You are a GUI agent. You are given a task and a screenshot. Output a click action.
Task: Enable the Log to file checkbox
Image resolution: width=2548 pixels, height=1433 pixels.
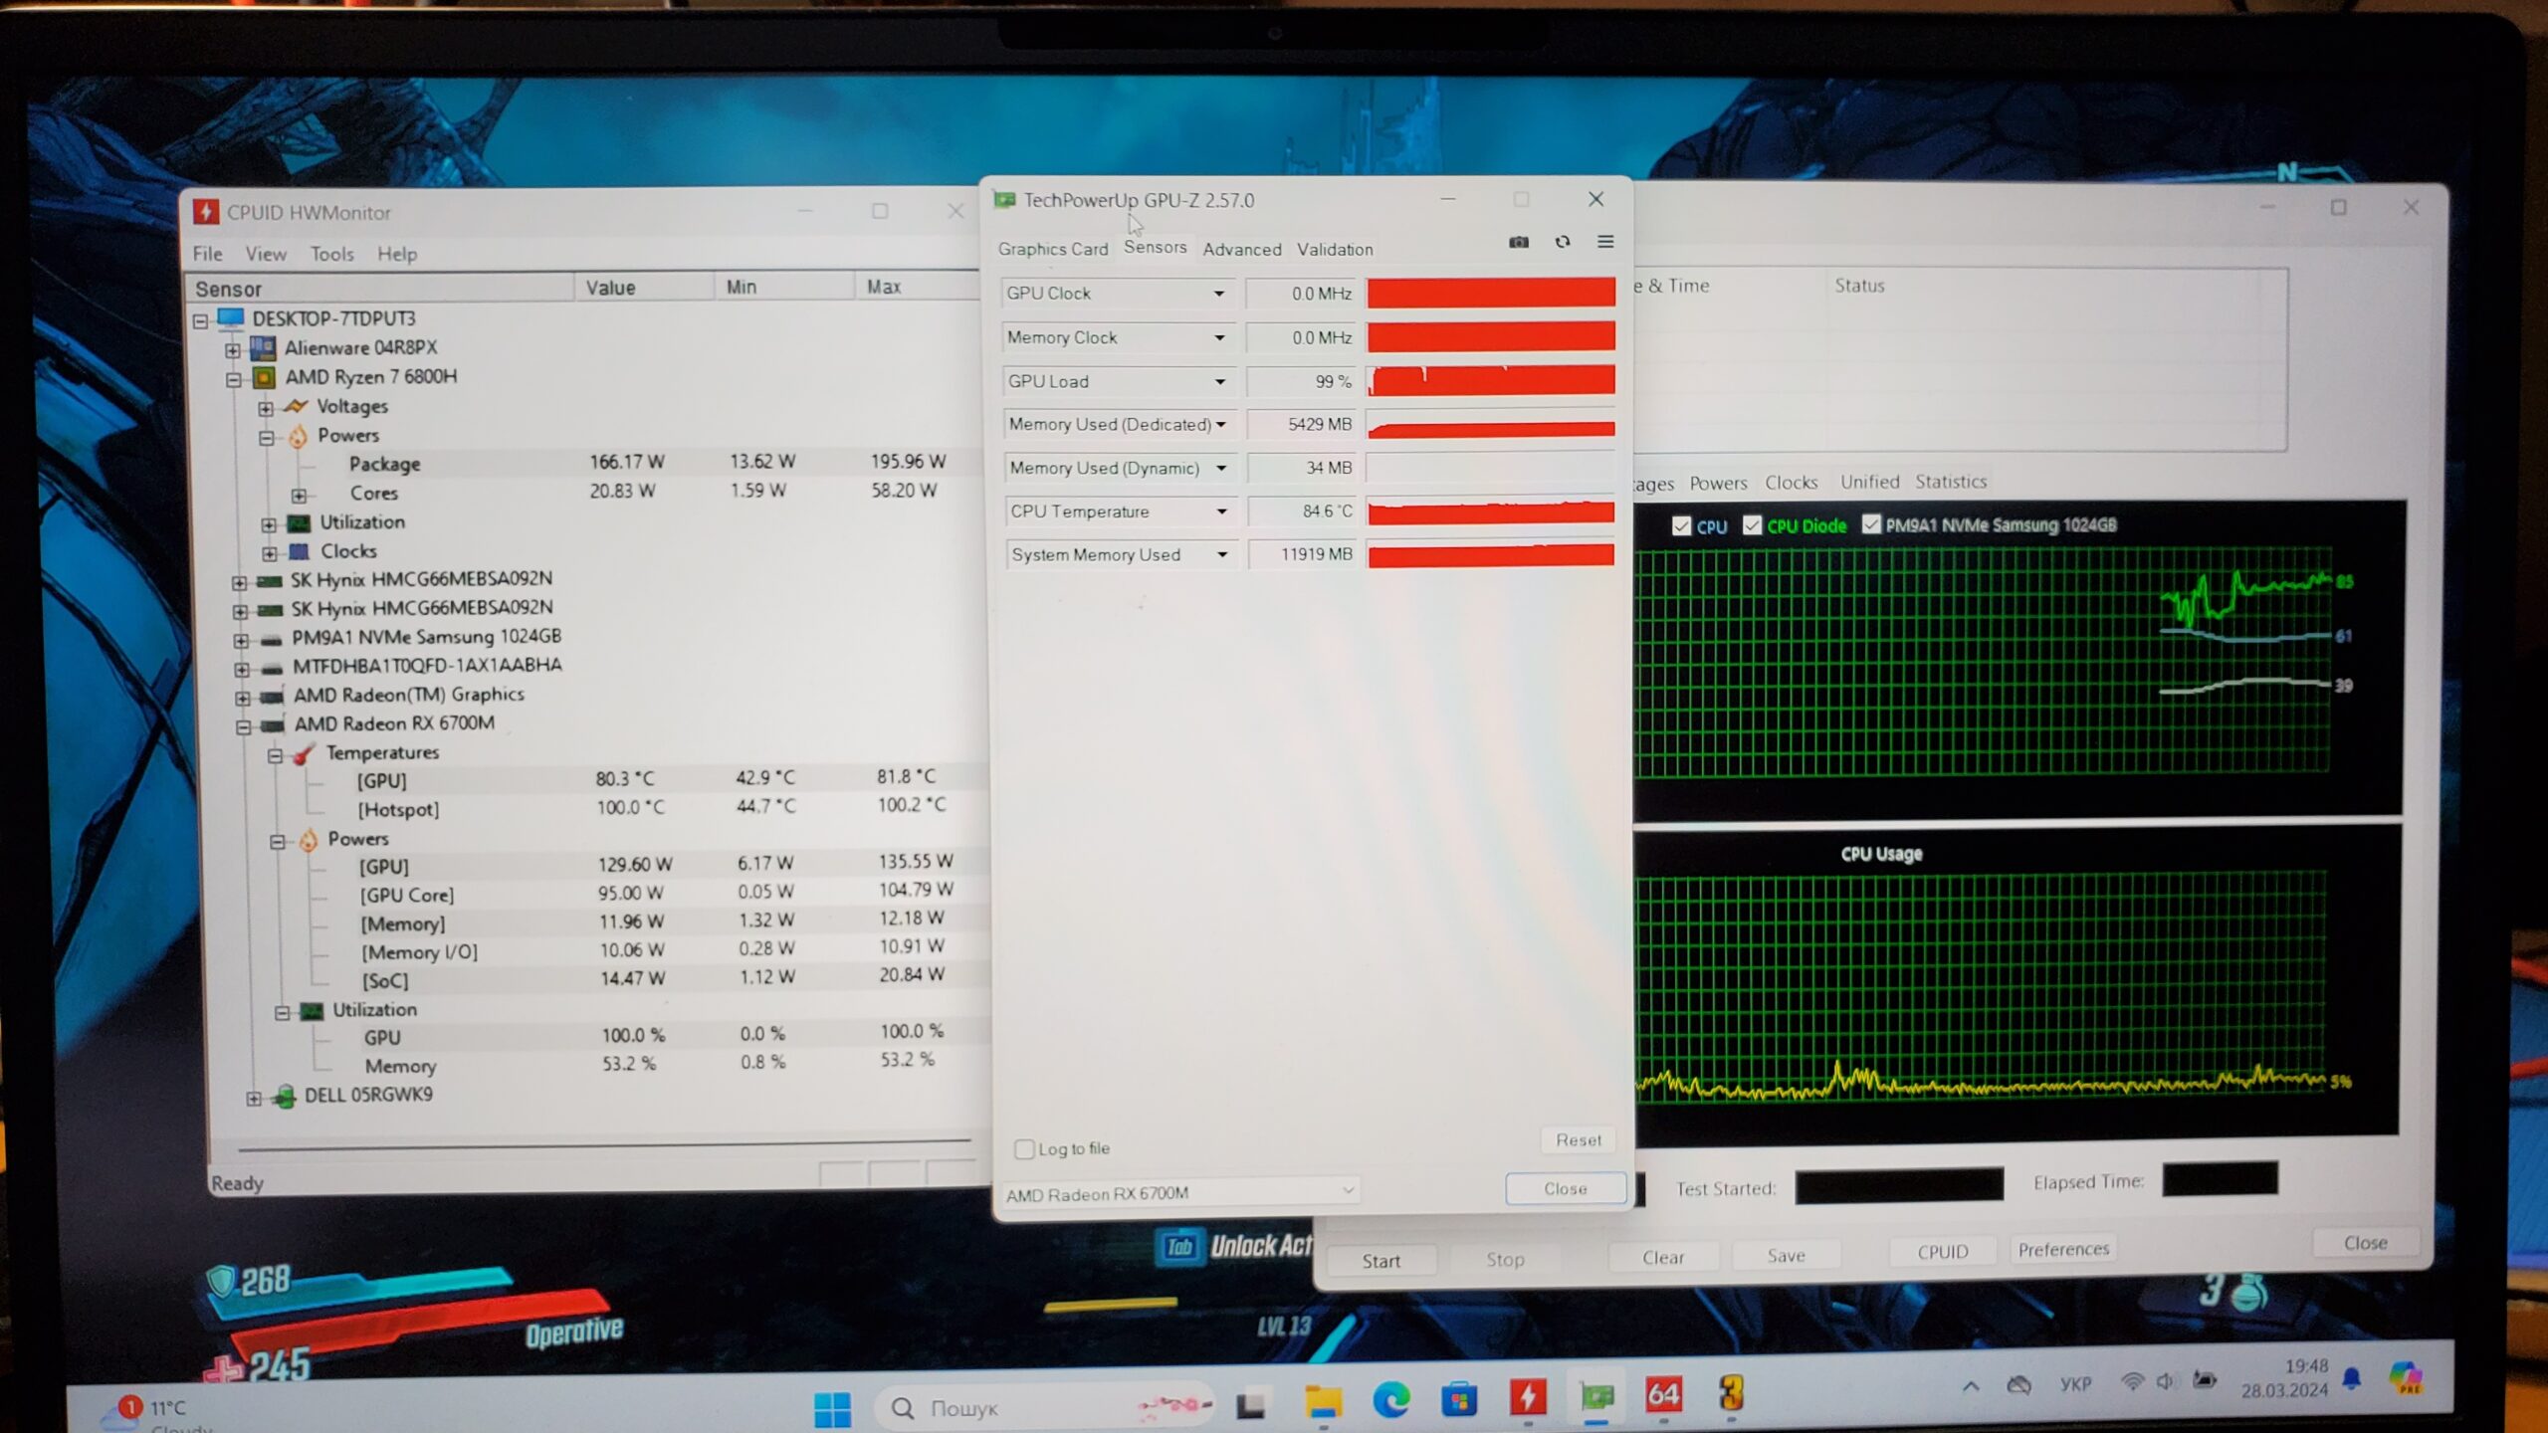(1024, 1149)
